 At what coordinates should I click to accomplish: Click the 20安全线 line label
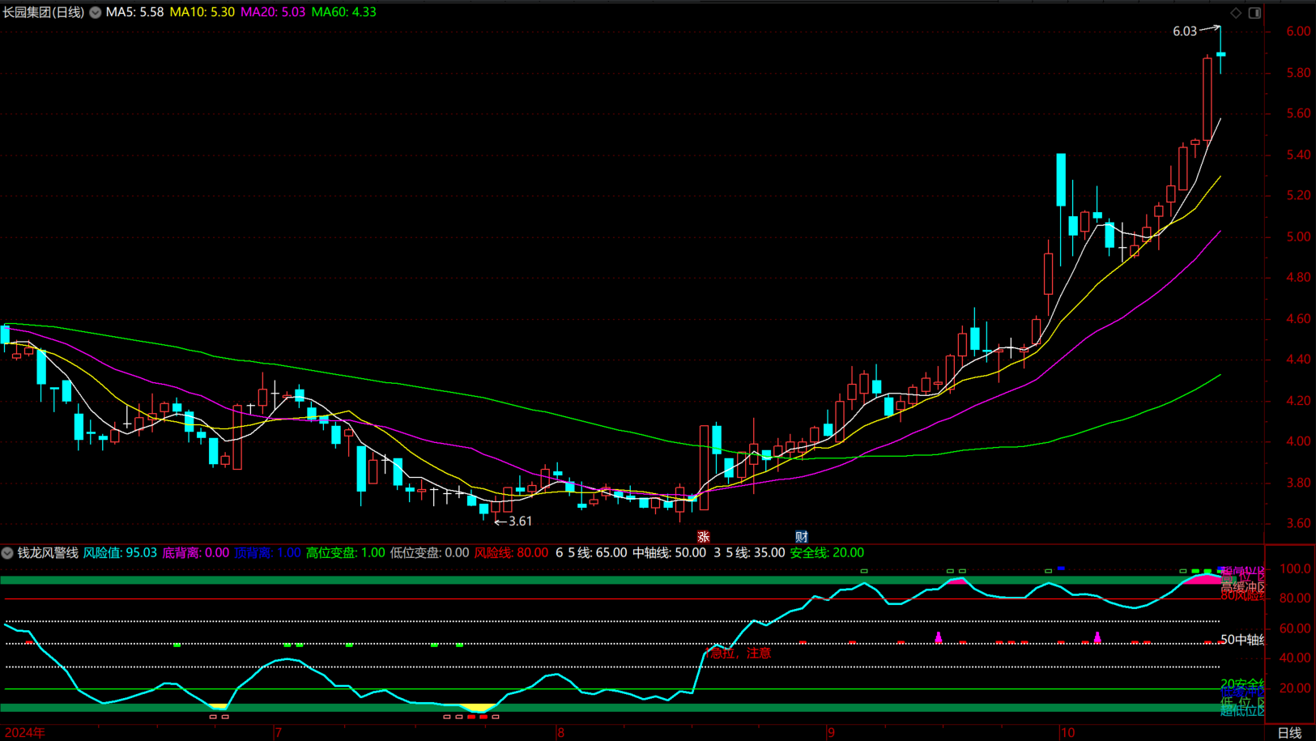point(1243,684)
